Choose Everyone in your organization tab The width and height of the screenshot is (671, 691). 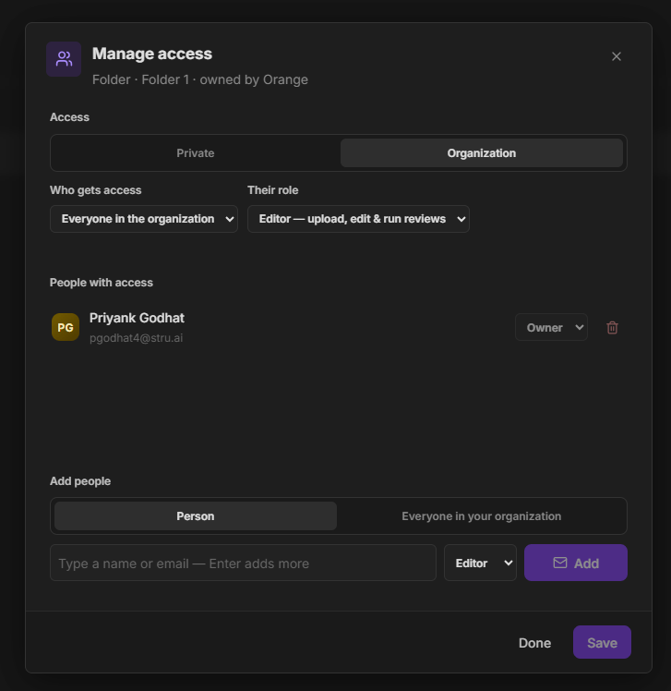tap(481, 516)
